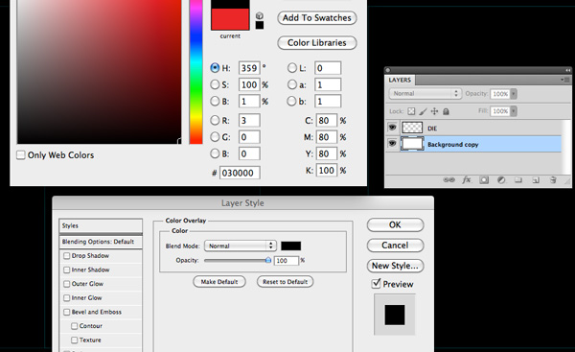Collapse the Layers panel with double-arrow icon
Viewport: 575px width, 352px height.
coord(567,70)
